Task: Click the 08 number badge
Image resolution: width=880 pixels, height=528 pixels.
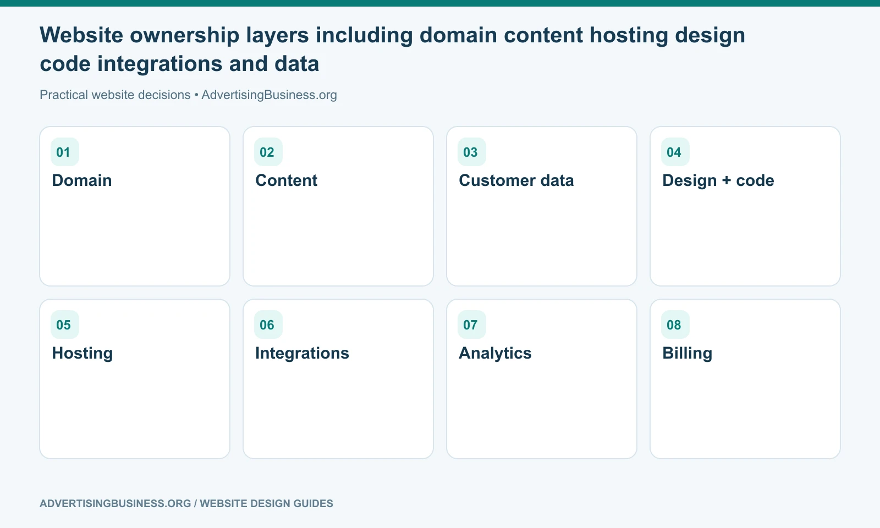Action: [x=675, y=324]
